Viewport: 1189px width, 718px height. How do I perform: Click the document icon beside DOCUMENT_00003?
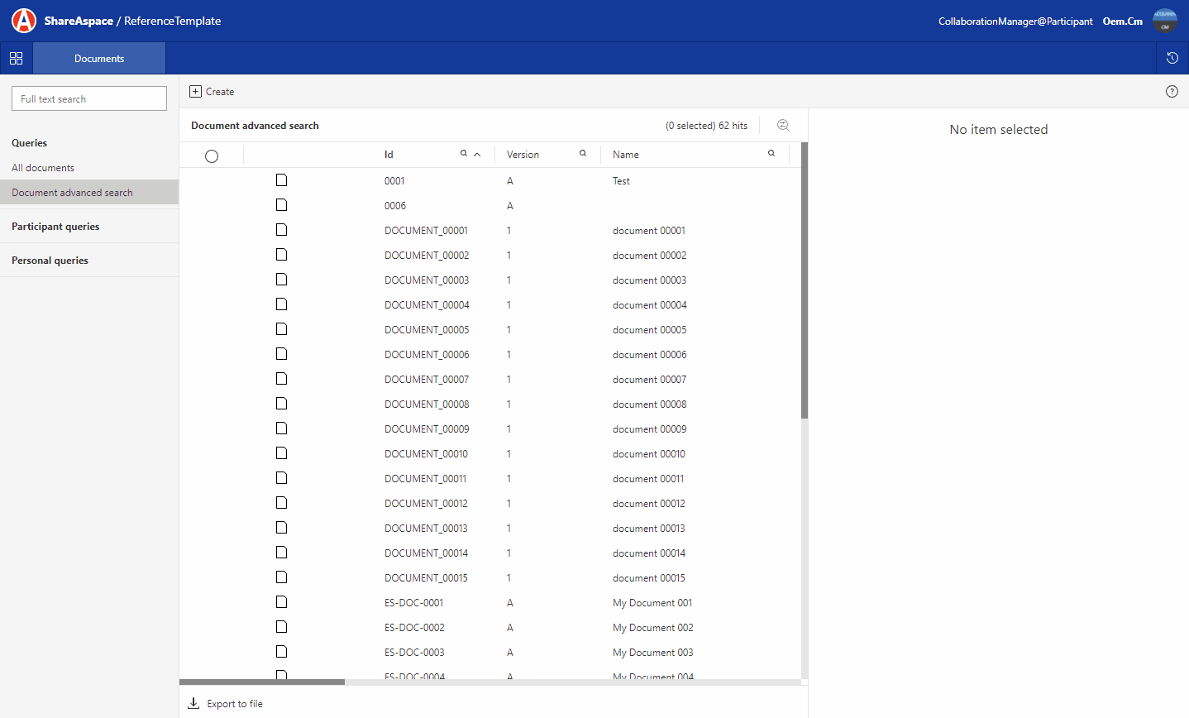281,279
